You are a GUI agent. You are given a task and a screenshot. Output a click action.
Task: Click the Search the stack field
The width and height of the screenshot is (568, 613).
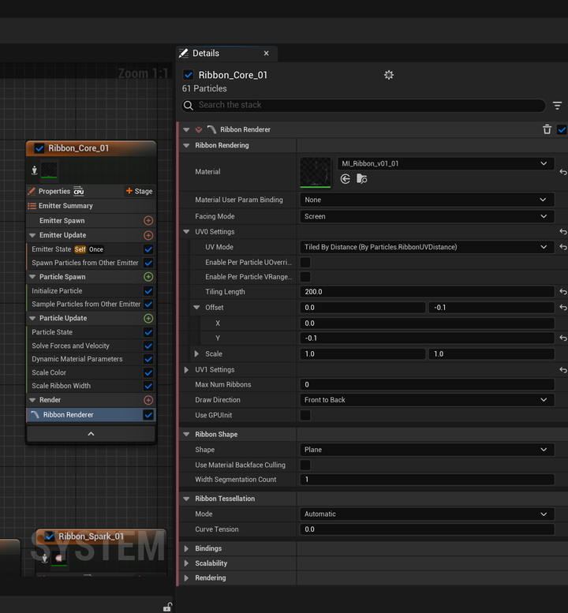click(363, 105)
